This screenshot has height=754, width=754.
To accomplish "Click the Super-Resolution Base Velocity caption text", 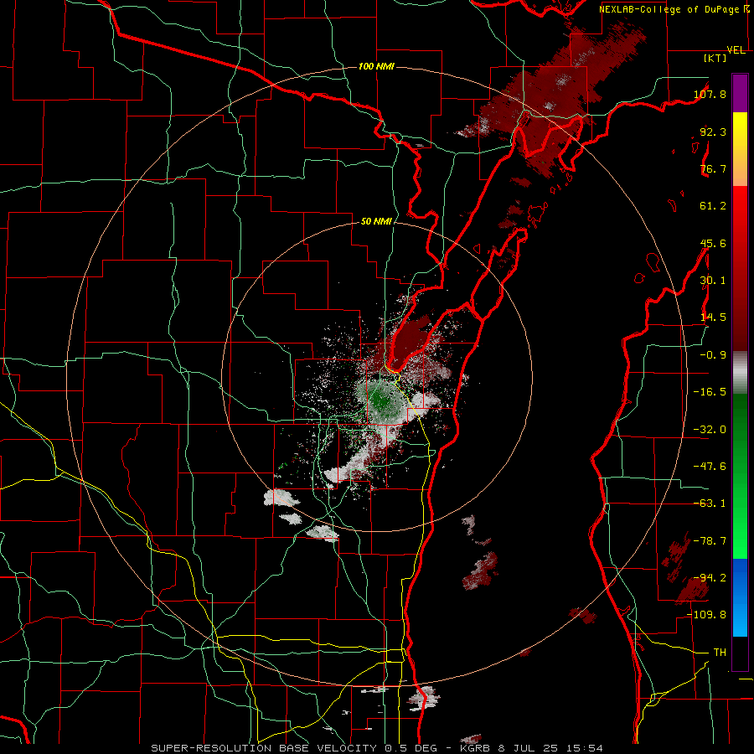I will [377, 748].
